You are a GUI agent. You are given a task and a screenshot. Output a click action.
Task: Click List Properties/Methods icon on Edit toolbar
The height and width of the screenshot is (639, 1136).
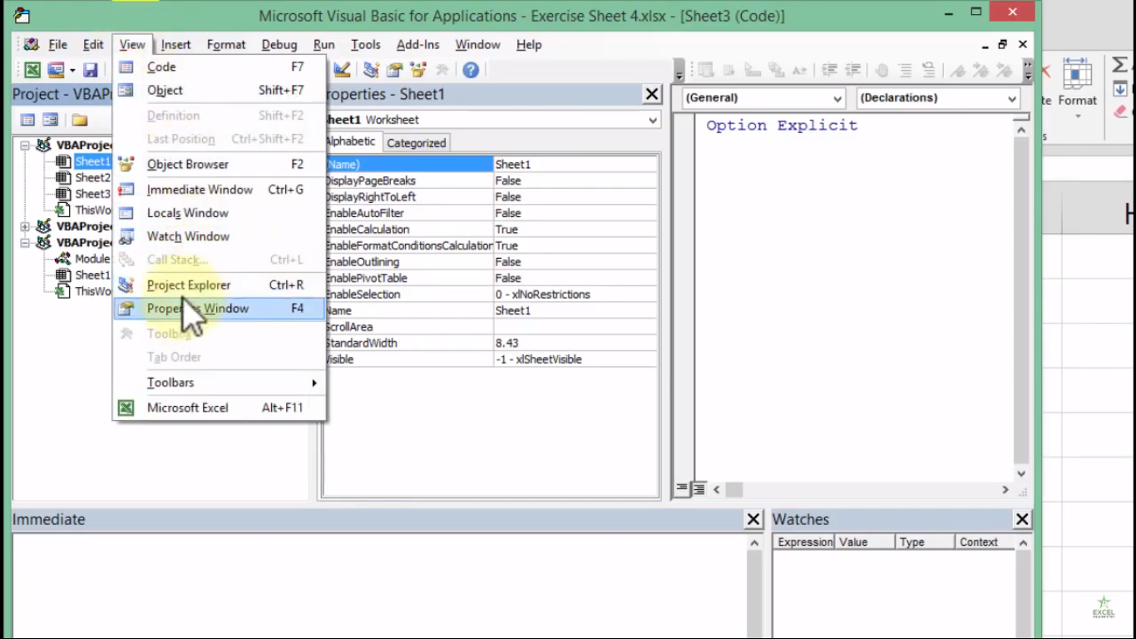[x=705, y=71]
